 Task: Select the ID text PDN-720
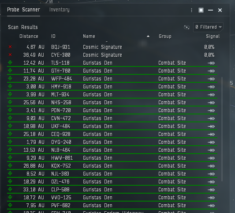coord(61,110)
